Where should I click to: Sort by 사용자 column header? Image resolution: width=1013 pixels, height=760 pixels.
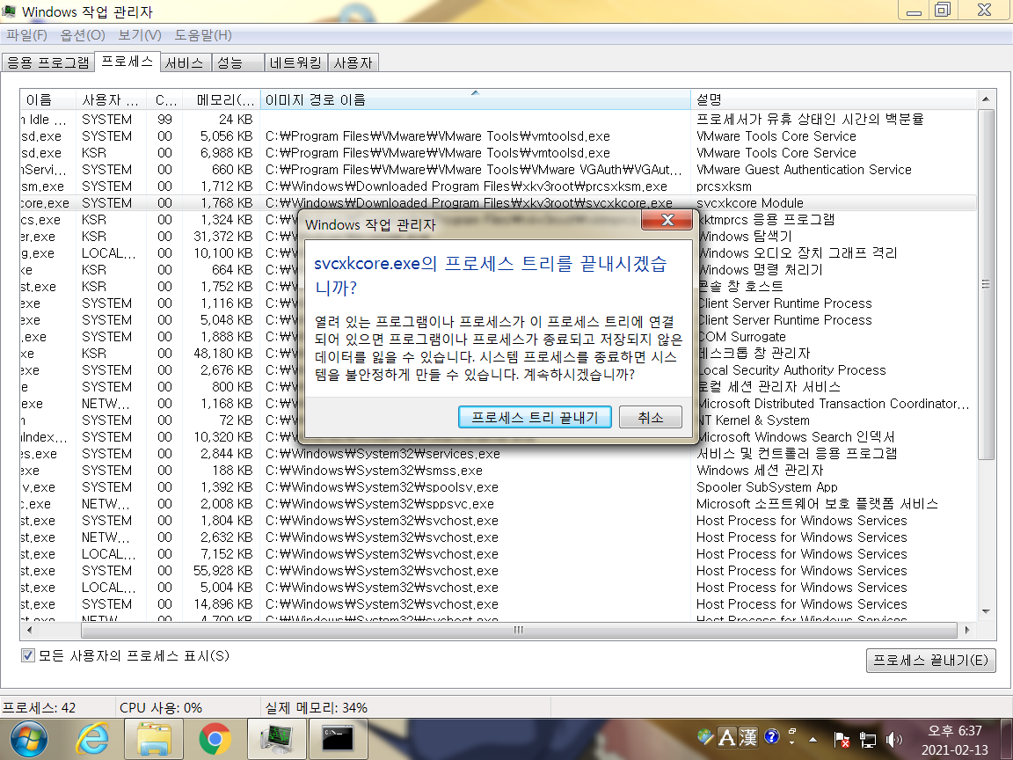(111, 99)
